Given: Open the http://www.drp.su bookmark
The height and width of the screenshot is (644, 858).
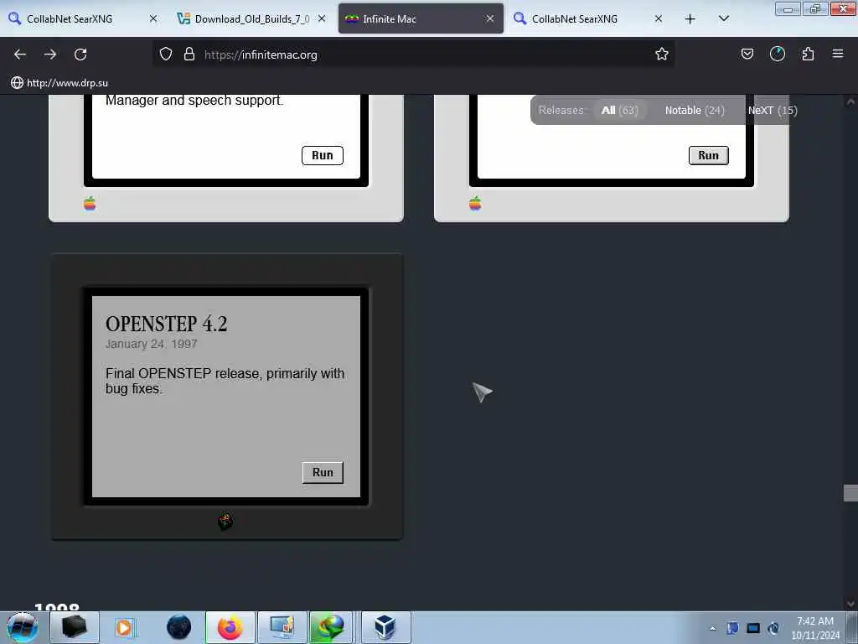Looking at the screenshot, I should point(59,83).
